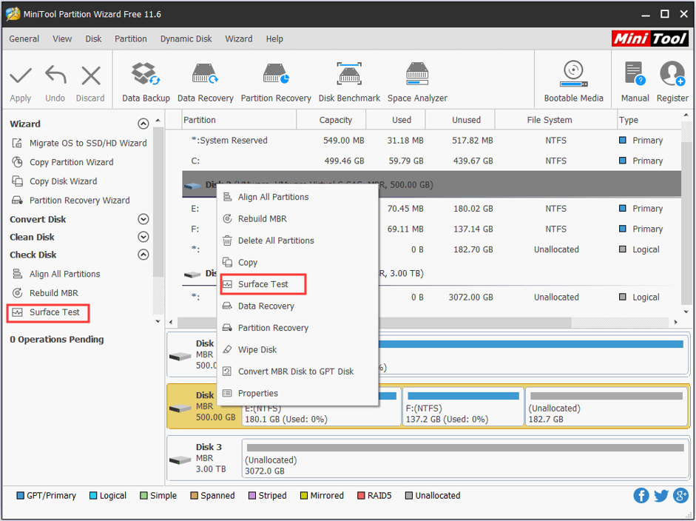Select Disk 3 in the disk map
This screenshot has width=696, height=521.
coord(203,458)
